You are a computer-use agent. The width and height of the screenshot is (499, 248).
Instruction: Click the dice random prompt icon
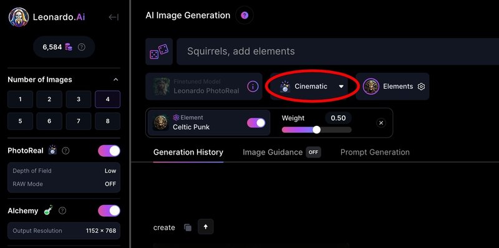coord(159,52)
